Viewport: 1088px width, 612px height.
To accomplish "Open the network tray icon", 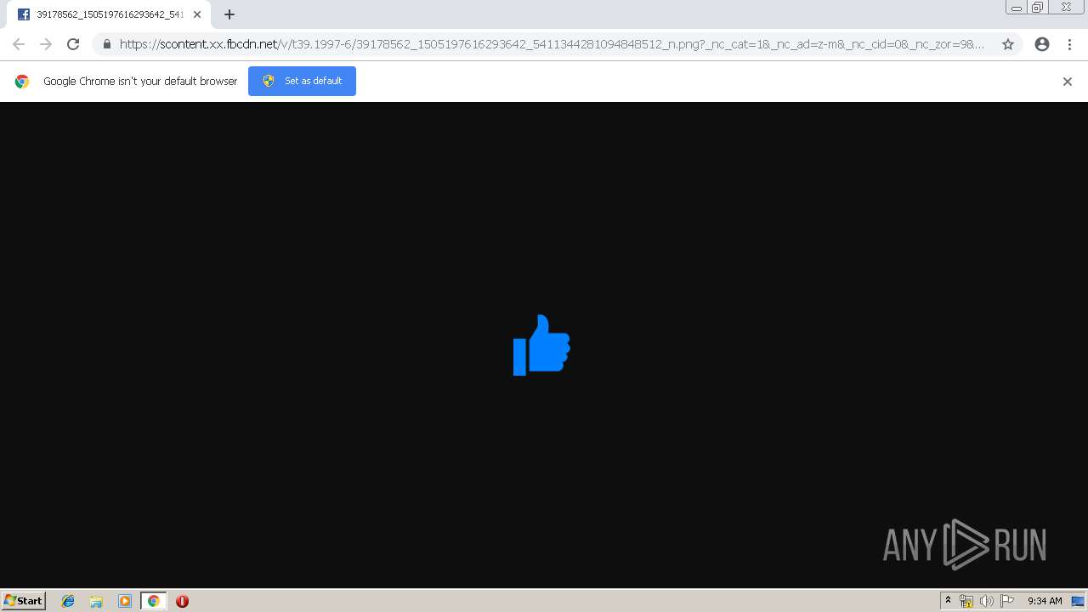I will [966, 601].
